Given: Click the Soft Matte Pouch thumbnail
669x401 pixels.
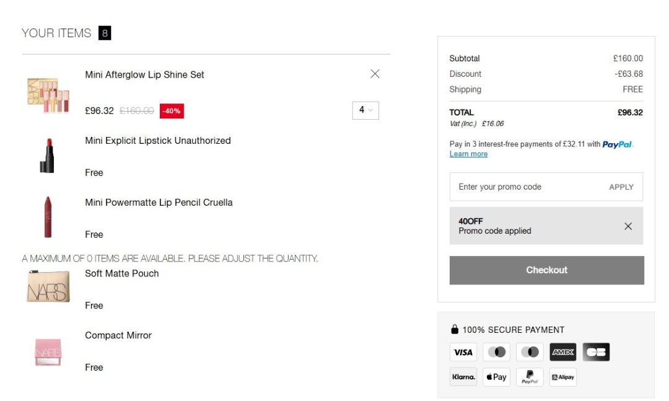Looking at the screenshot, I should 48,288.
